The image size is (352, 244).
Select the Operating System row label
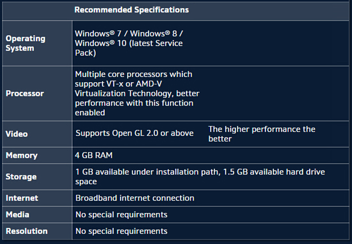pyautogui.click(x=25, y=43)
